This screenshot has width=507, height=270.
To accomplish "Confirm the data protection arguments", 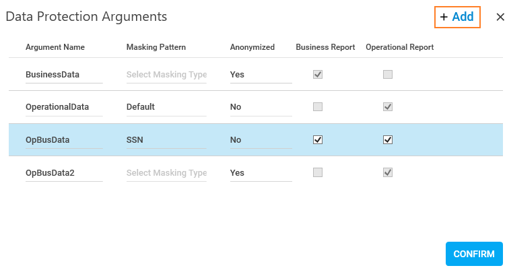I will 474,254.
